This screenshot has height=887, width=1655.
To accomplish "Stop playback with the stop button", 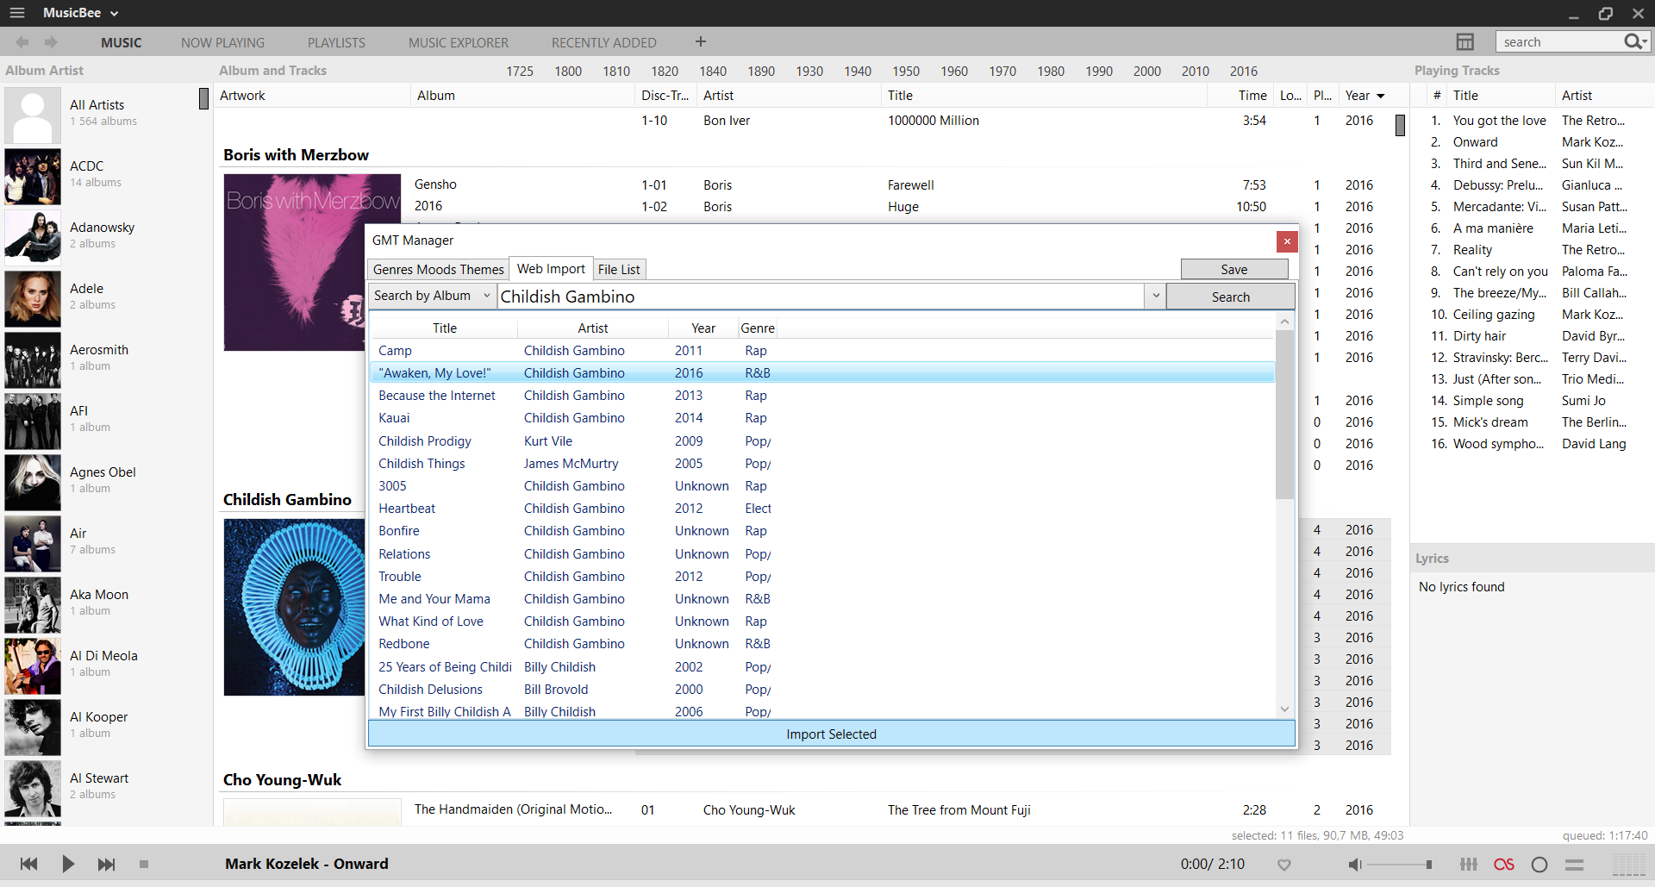I will pyautogui.click(x=144, y=864).
